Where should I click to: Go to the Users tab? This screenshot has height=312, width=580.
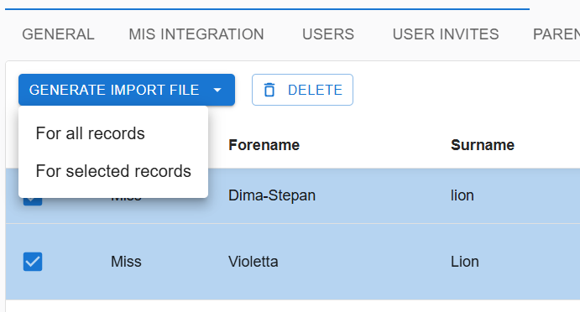[x=328, y=34]
